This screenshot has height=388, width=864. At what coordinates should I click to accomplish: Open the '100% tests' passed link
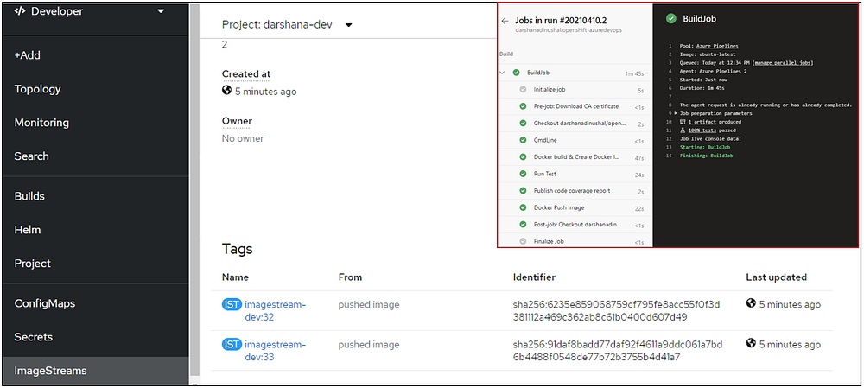[703, 130]
